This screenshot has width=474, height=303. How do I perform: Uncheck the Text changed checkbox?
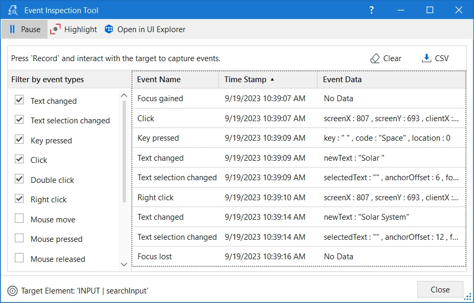(19, 100)
